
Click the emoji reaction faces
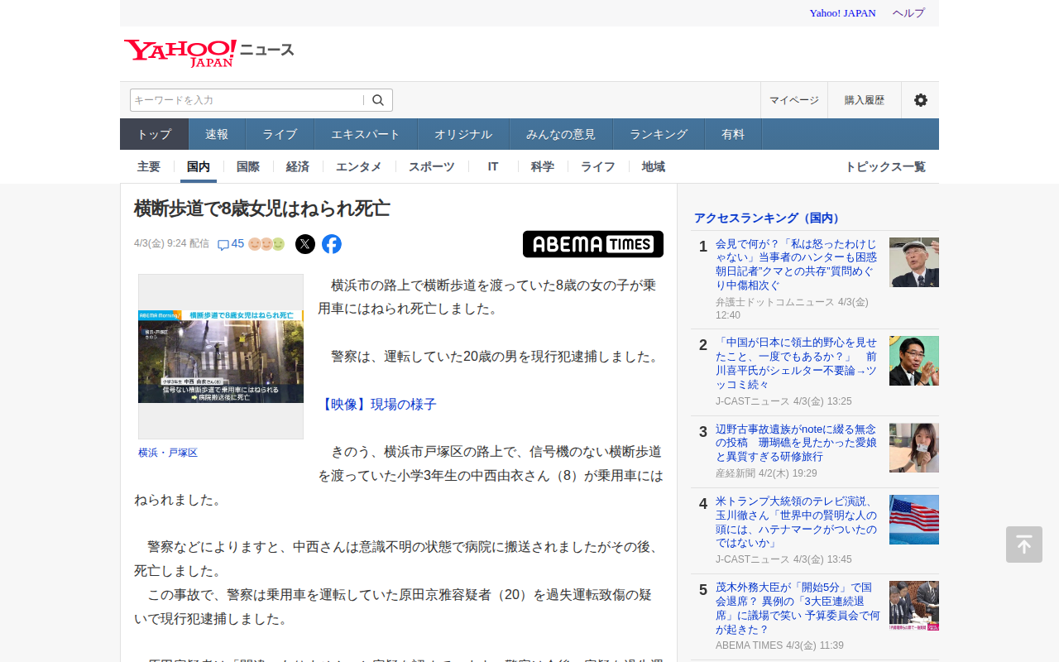coord(266,244)
